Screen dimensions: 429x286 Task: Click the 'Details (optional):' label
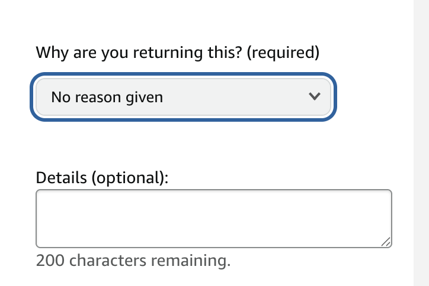102,178
